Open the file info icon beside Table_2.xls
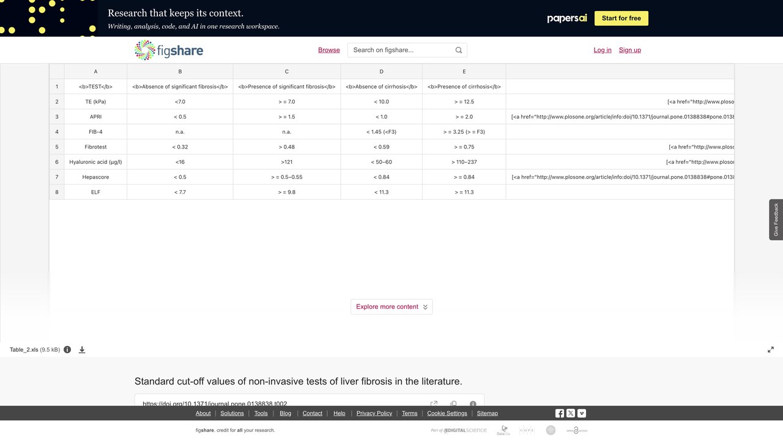 point(67,350)
